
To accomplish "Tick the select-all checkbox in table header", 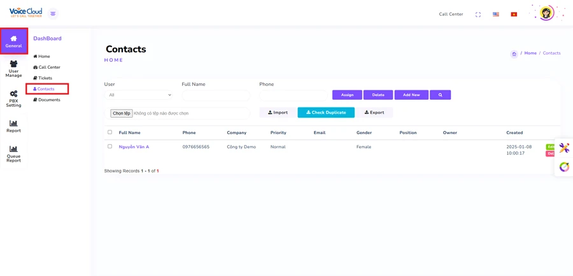I will tap(110, 132).
